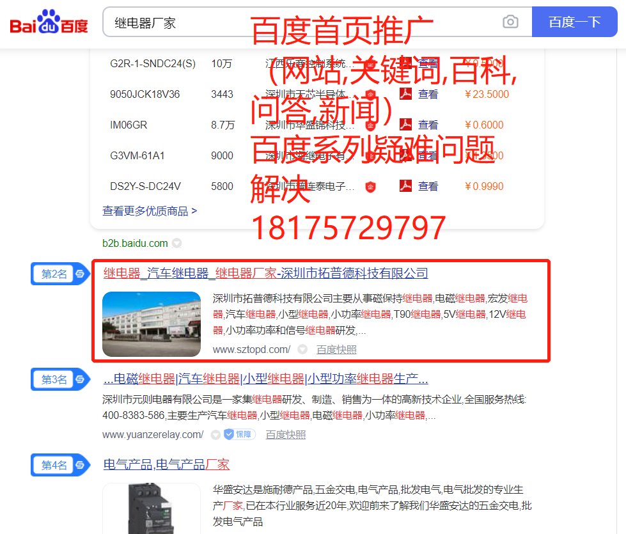Open the 深圳市拓普德科技有限公司 result title
This screenshot has height=534, width=626.
(265, 273)
